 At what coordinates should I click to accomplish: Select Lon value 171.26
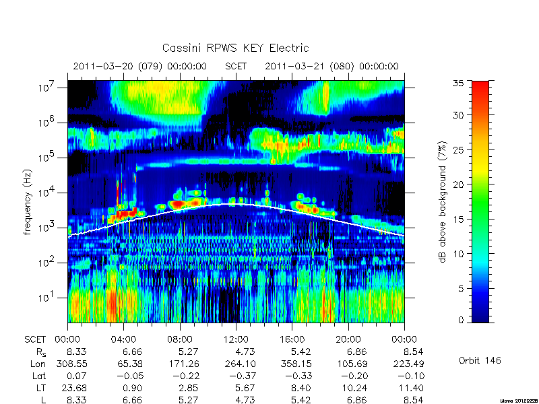point(185,364)
